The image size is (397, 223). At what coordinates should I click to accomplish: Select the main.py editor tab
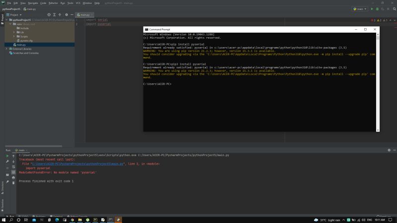[85, 15]
